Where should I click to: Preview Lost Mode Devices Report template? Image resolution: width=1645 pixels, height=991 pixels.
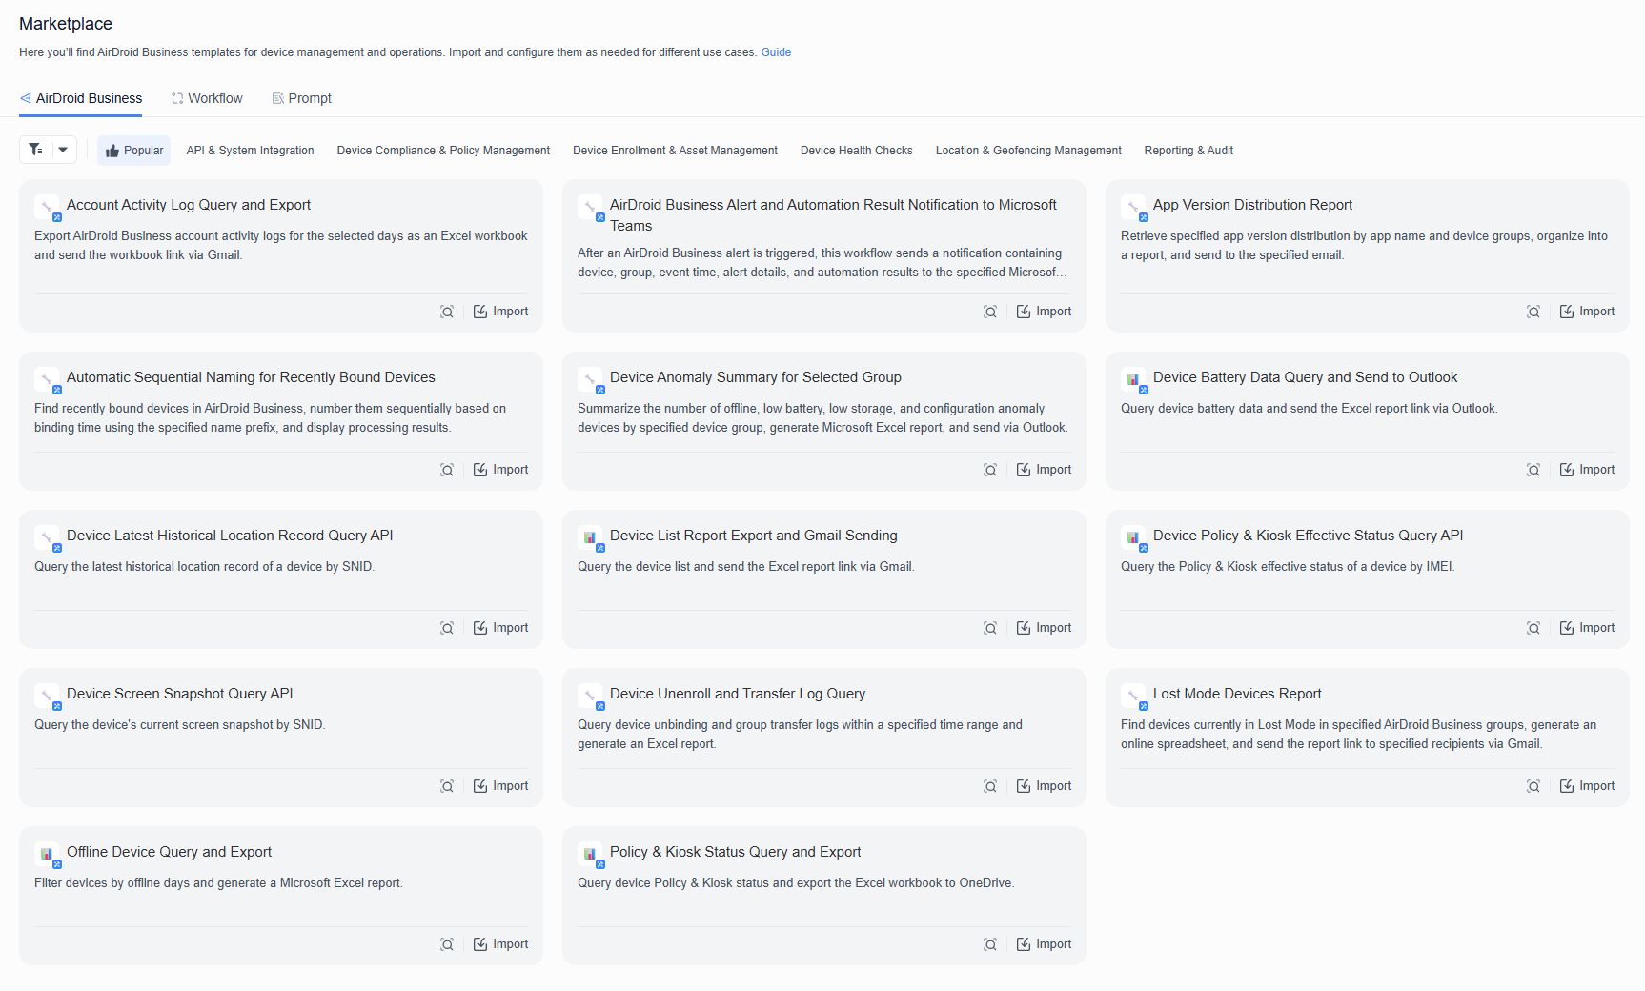(1533, 786)
